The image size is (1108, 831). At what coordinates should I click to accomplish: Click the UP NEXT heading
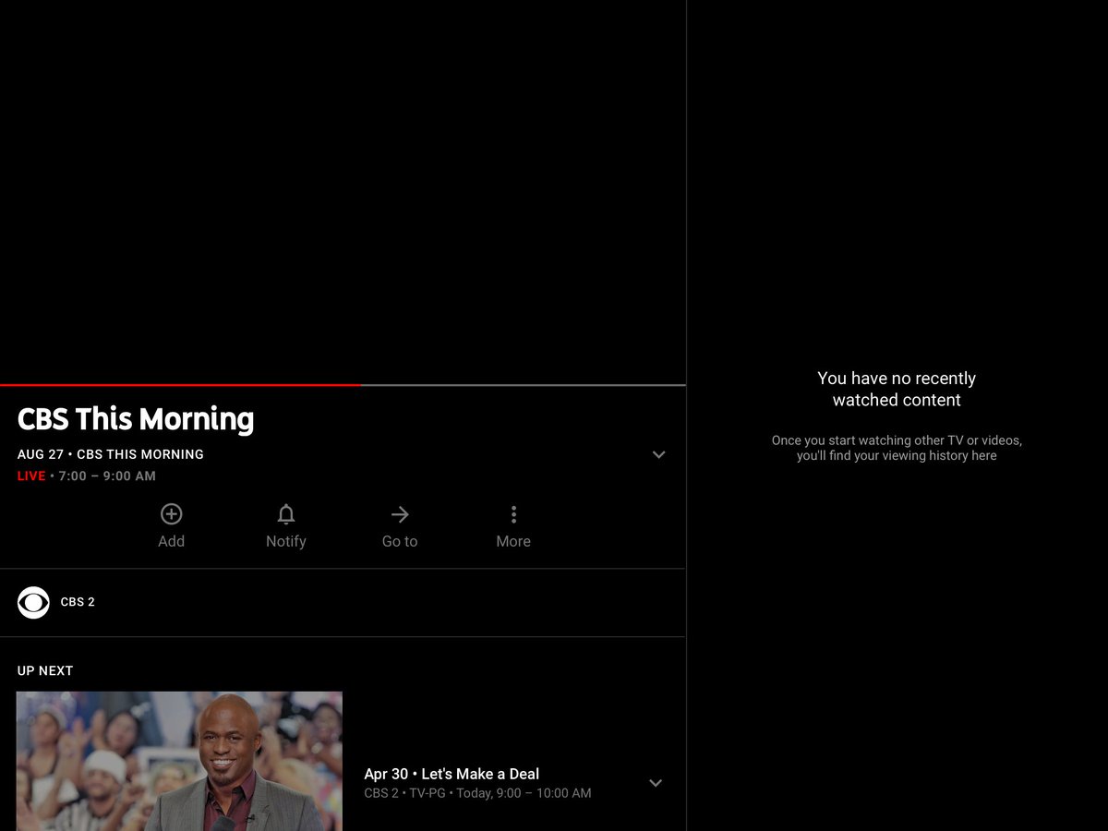[45, 670]
